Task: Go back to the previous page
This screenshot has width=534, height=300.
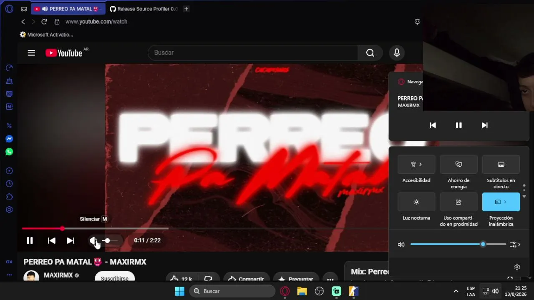Action: coord(23,22)
